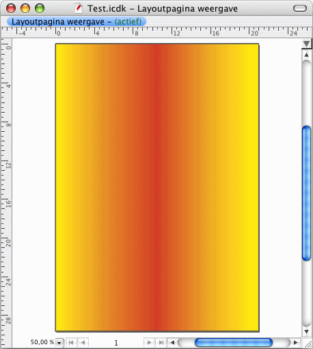This screenshot has height=349, width=313.
Task: Go to the previous page arrow
Action: point(83,342)
